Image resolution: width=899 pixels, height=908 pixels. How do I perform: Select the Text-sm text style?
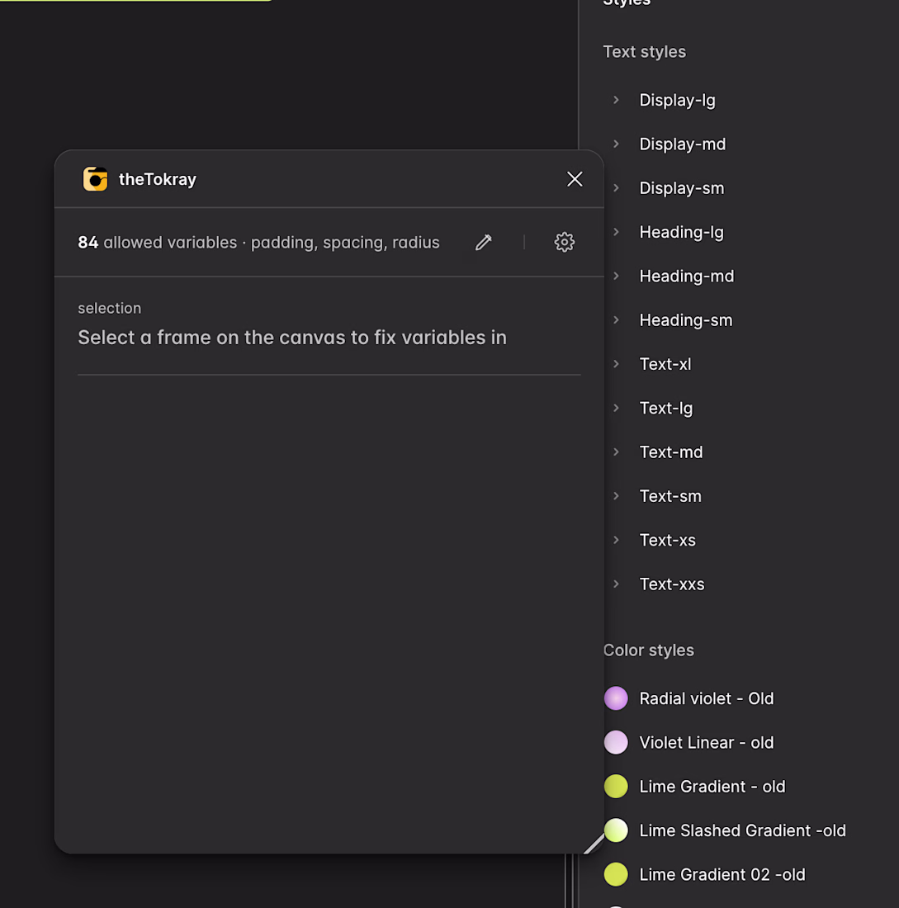pos(670,496)
